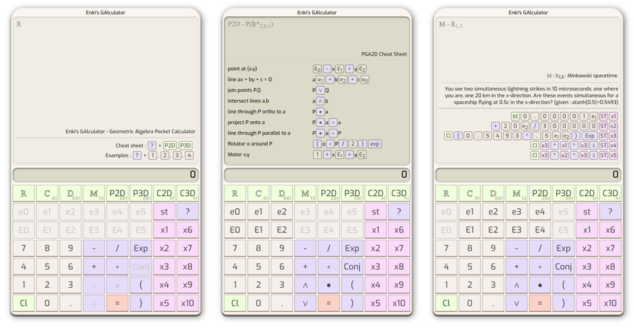This screenshot has width=634, height=330.
Task: Tap the question mark help key in left calculator
Action: [x=188, y=212]
